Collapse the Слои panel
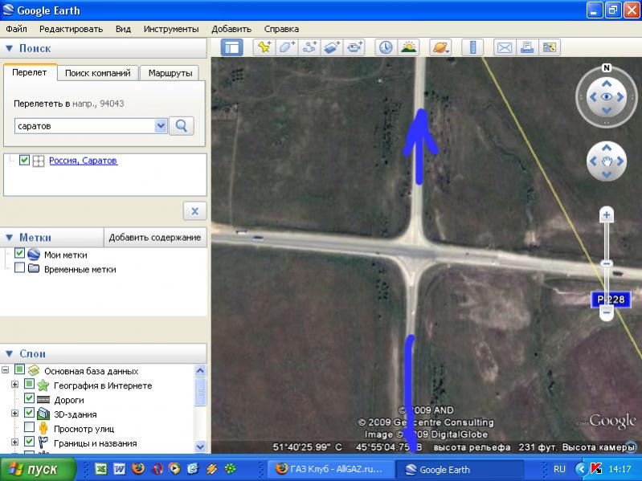 click(x=10, y=354)
